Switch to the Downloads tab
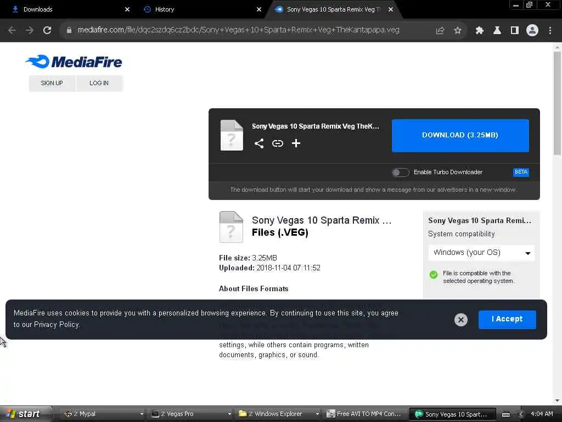The height and width of the screenshot is (422, 562). coord(68,9)
